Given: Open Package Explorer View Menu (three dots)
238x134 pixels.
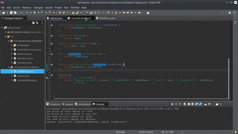Looking at the screenshot, I should pos(42,23).
